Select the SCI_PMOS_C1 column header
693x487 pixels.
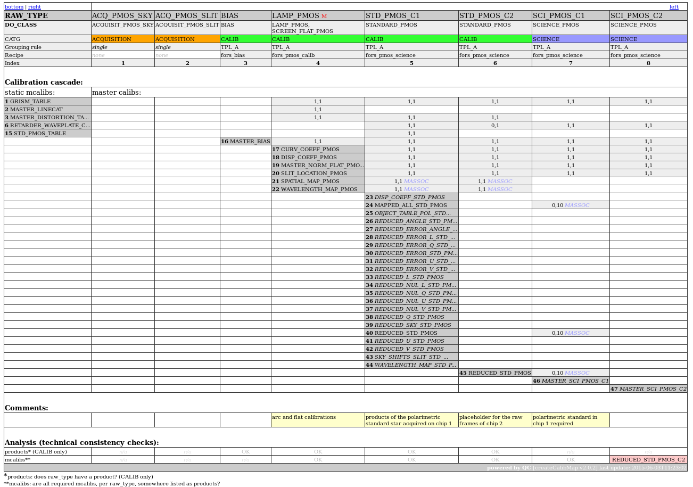pyautogui.click(x=558, y=16)
